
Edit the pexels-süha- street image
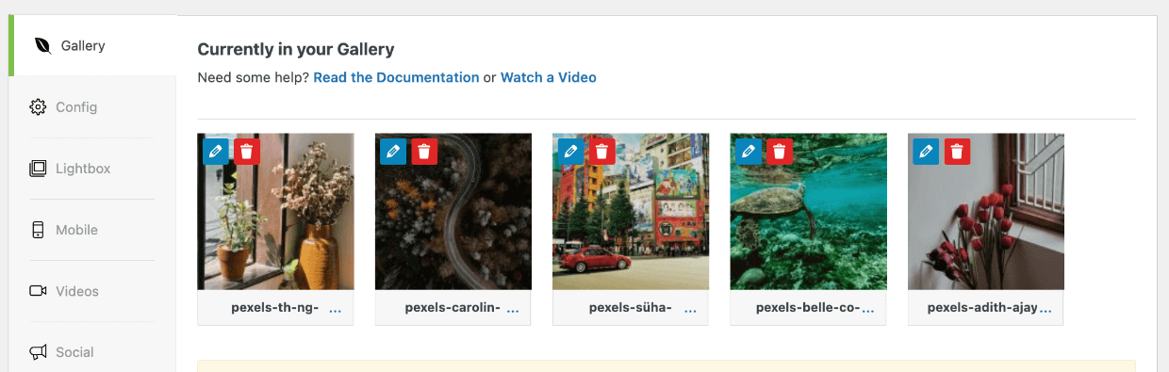point(571,151)
